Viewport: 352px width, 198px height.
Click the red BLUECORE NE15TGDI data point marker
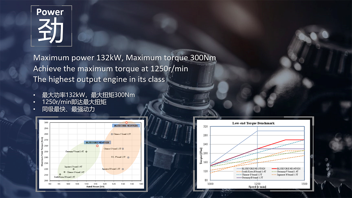[x=127, y=122]
